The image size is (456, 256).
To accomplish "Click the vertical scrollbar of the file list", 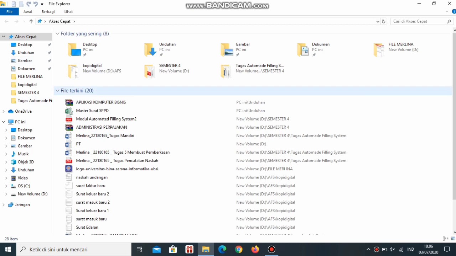I will [454, 116].
